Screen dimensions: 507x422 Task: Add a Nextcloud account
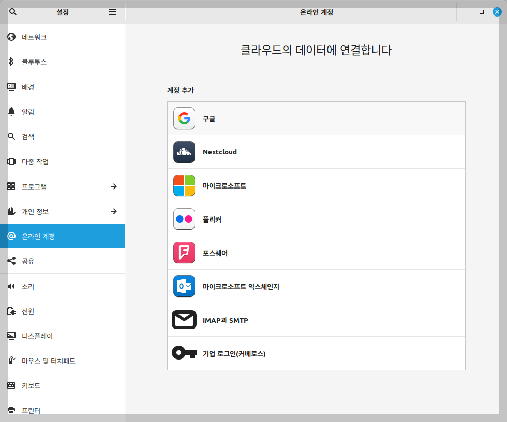316,152
